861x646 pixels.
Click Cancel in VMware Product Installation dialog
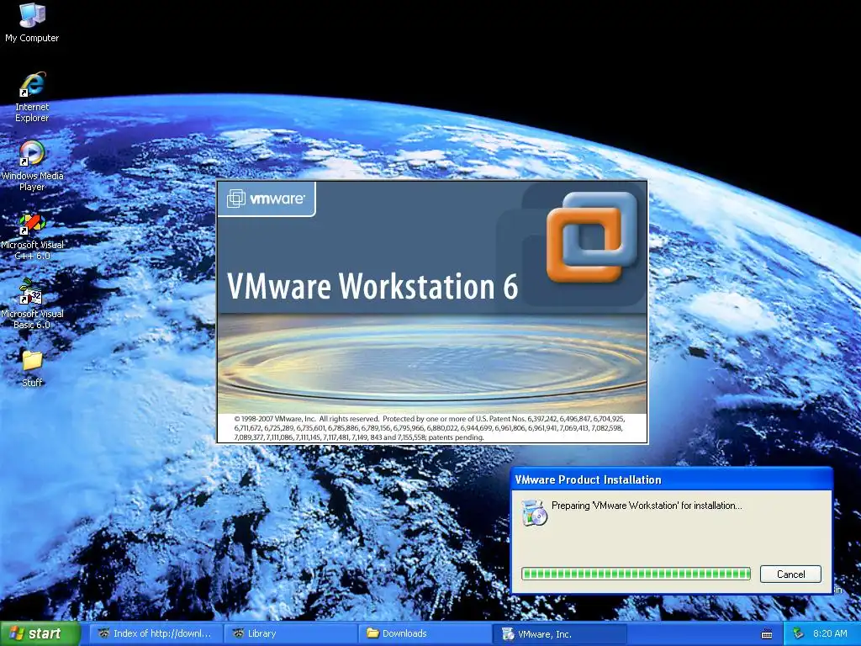point(790,574)
